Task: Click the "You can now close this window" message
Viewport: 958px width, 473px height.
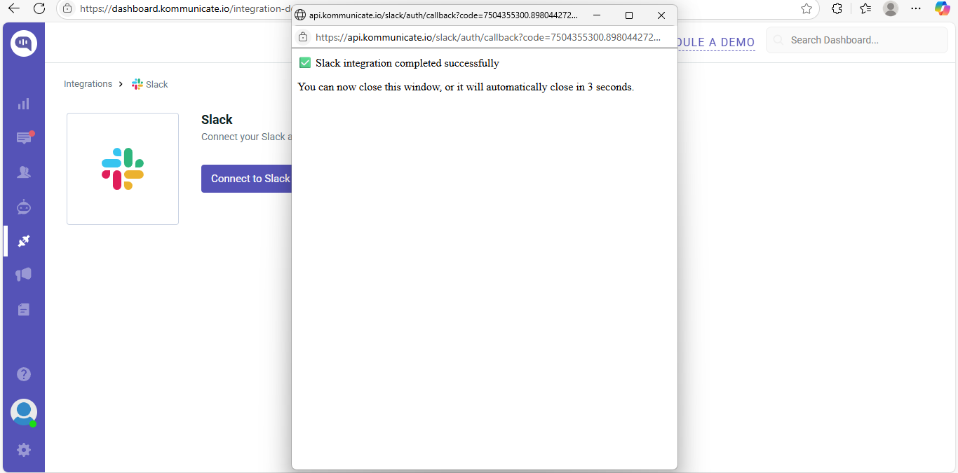Action: (x=466, y=87)
